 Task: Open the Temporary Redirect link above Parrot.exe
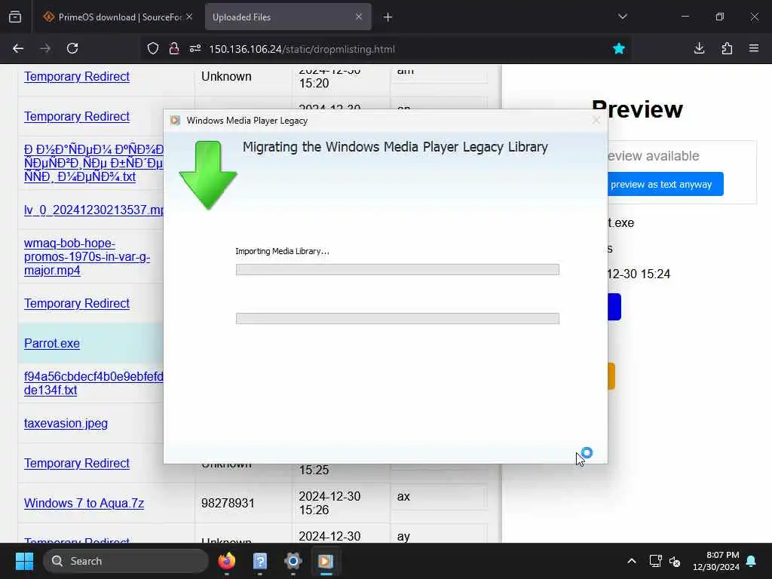click(x=77, y=303)
